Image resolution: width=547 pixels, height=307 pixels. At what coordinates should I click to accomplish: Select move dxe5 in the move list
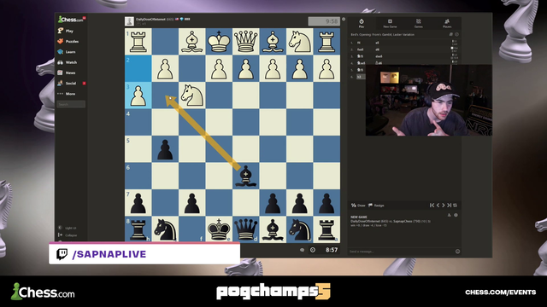click(x=379, y=56)
